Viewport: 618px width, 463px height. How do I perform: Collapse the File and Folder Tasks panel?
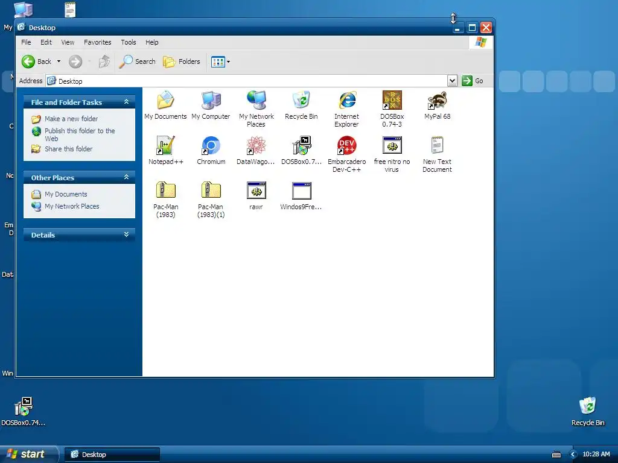[x=127, y=101]
